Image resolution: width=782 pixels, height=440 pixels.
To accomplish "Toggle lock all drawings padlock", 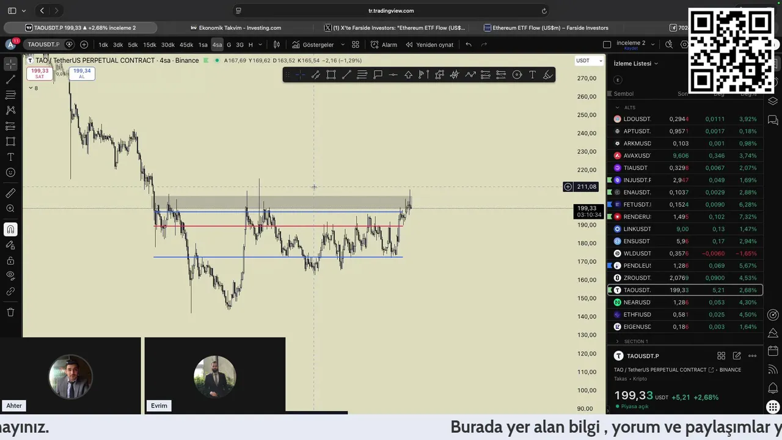I will tap(10, 260).
